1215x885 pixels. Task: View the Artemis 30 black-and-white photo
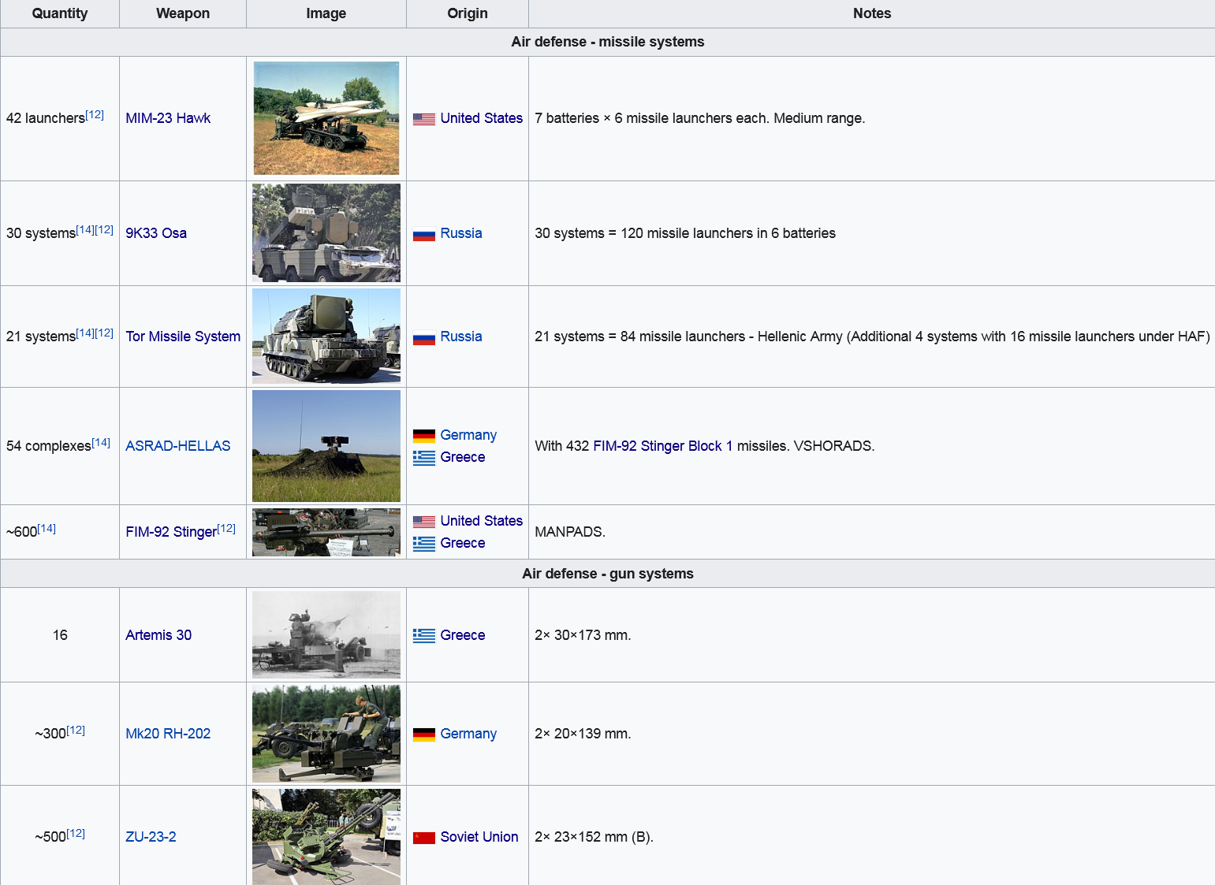(x=326, y=635)
